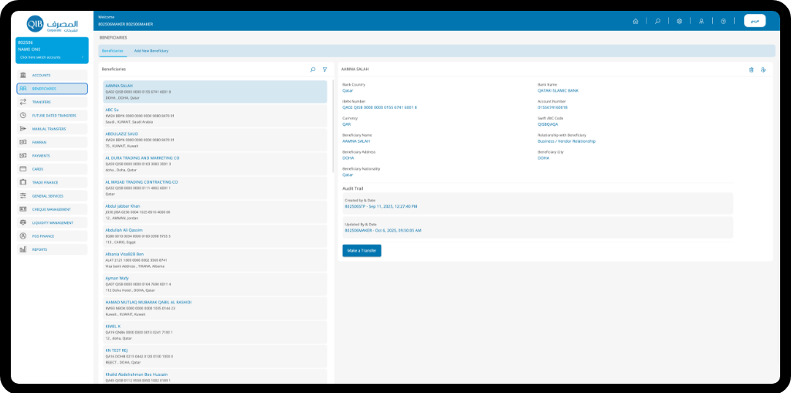Open settings gear in top header

pyautogui.click(x=680, y=21)
